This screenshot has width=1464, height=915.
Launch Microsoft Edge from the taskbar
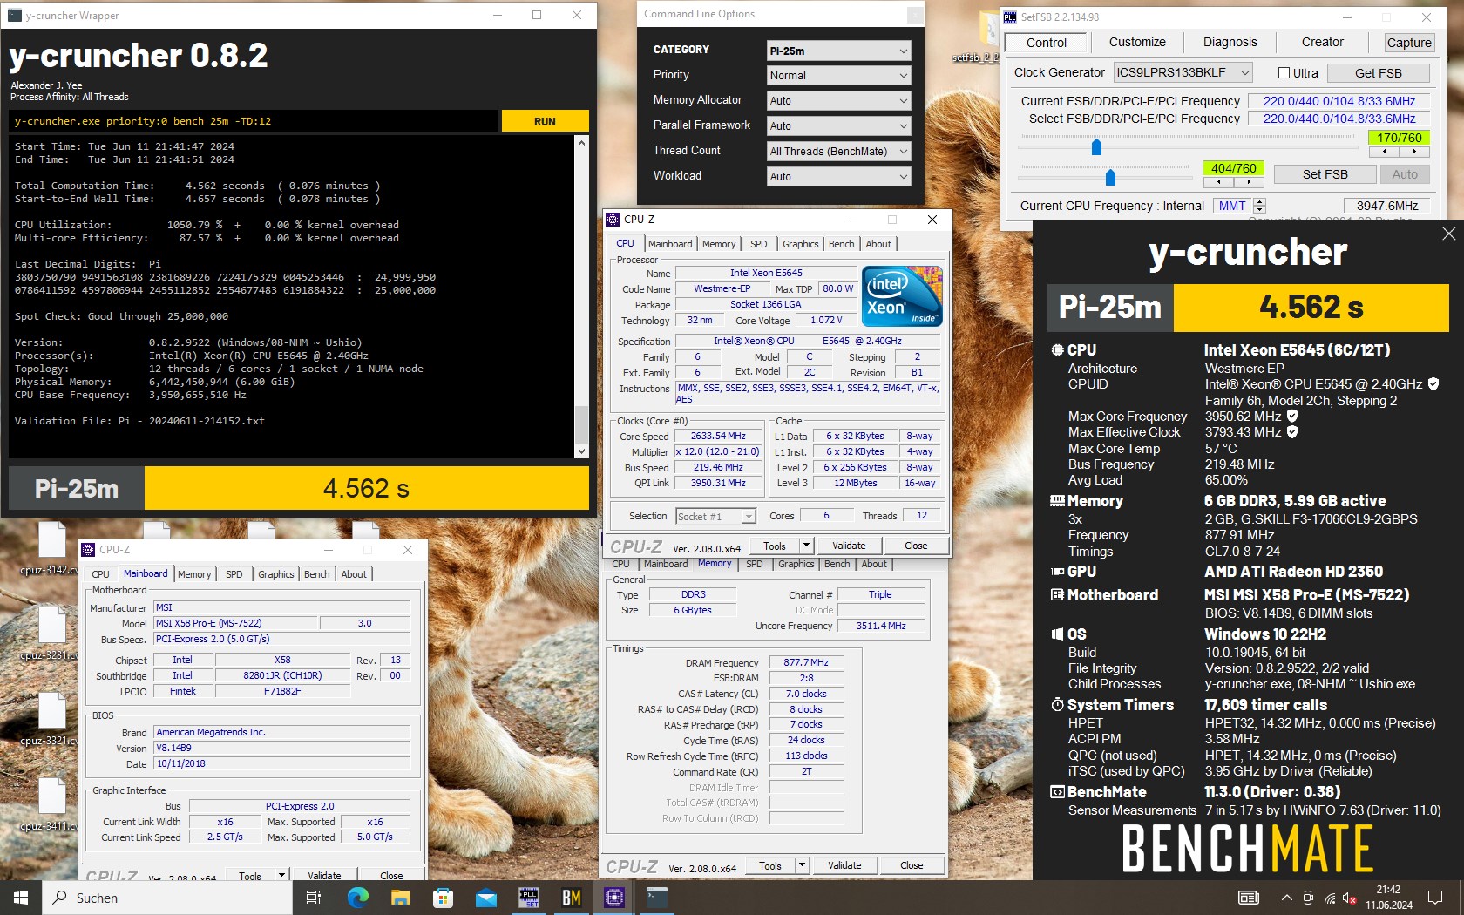357,898
